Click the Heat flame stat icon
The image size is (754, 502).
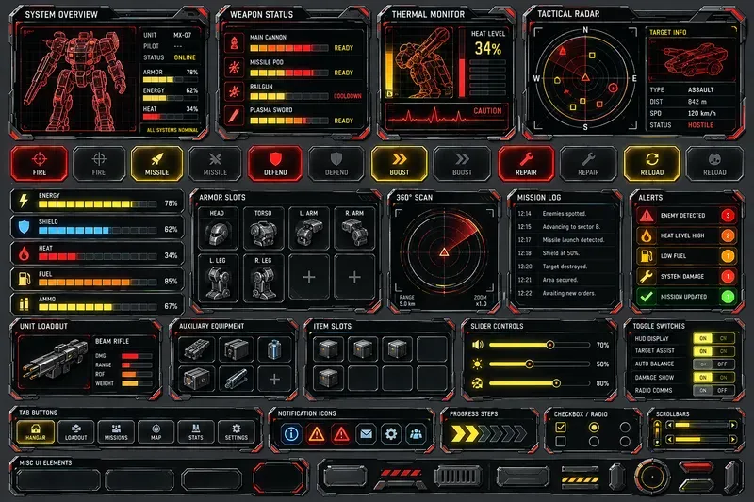[x=24, y=252]
